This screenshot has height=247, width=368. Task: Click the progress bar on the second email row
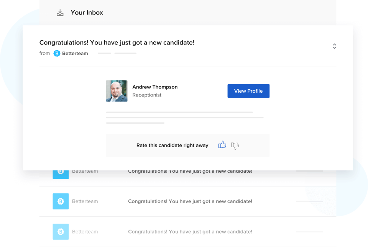point(309,201)
